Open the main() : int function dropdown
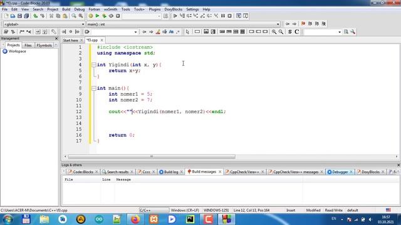This screenshot has width=401, height=225. click(184, 24)
